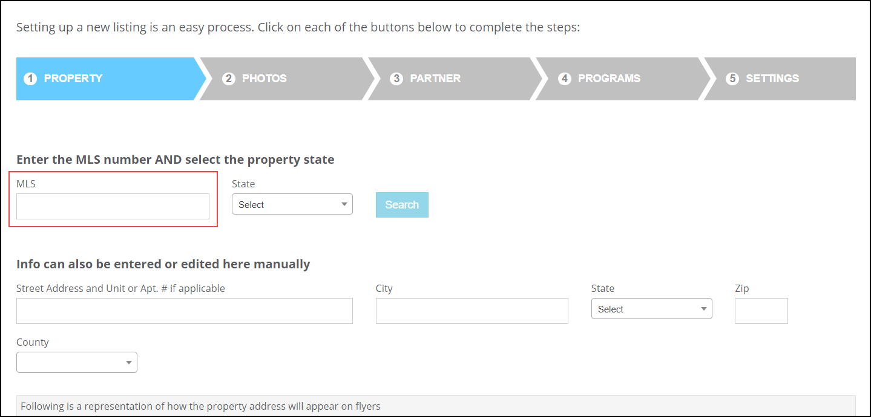Click the step 5 number circle
The width and height of the screenshot is (871, 417).
coord(732,79)
